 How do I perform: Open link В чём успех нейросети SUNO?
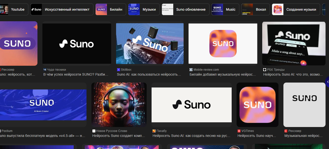click(76, 74)
